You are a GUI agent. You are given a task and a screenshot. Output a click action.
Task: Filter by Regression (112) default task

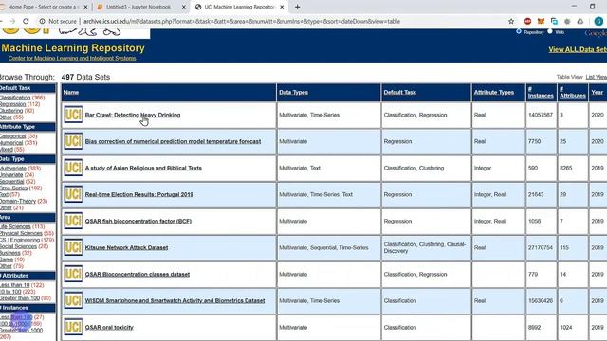click(x=12, y=104)
